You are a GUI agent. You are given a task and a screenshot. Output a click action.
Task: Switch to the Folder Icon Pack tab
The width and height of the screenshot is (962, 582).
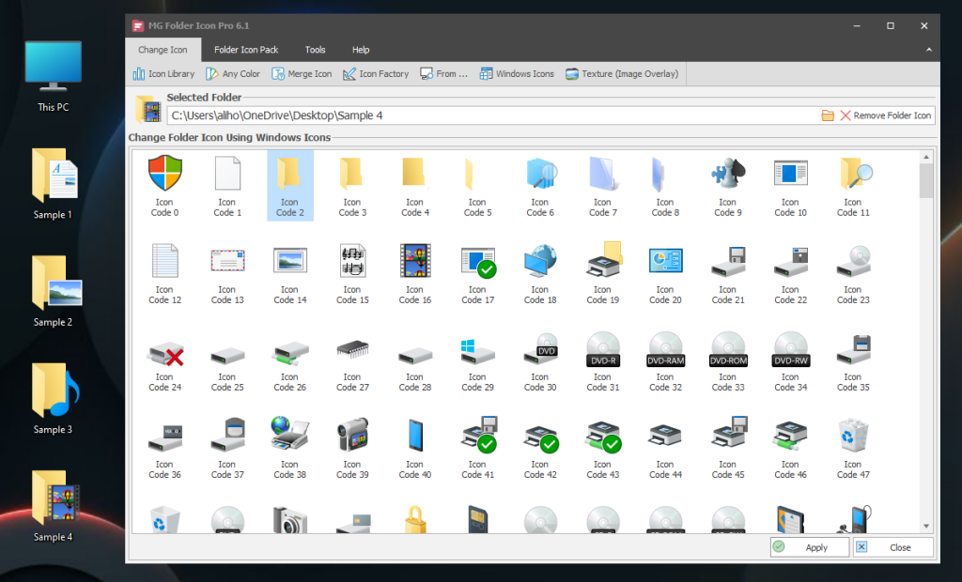[246, 50]
